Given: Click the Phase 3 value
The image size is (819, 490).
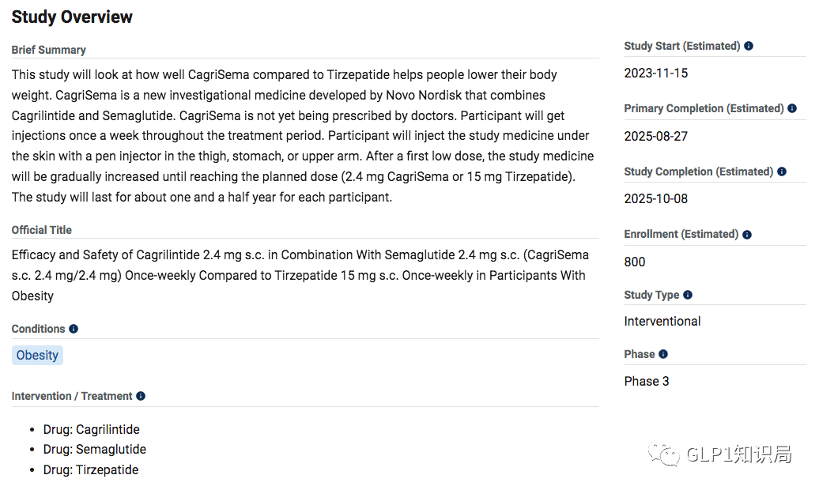Looking at the screenshot, I should pos(646,381).
